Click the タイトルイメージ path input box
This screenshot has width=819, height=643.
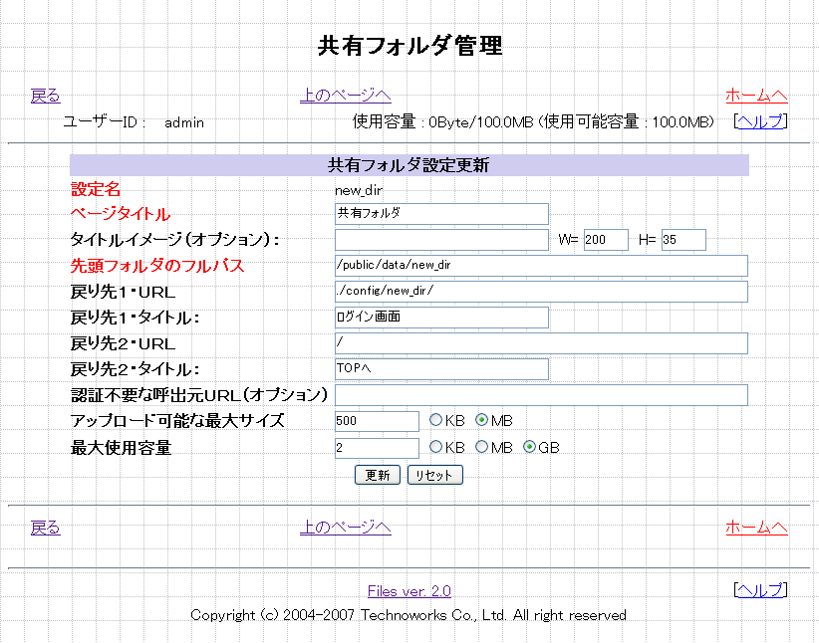click(441, 240)
